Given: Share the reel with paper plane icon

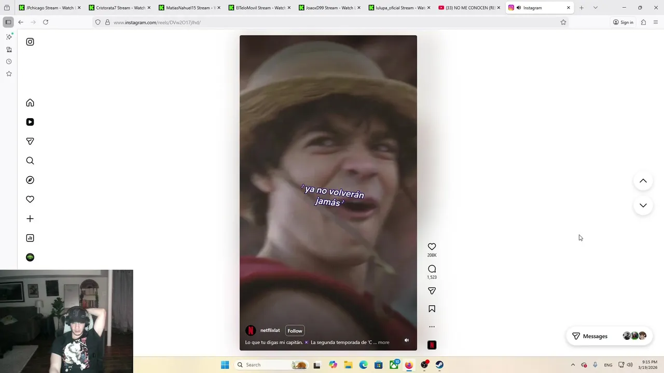Looking at the screenshot, I should pos(432,291).
